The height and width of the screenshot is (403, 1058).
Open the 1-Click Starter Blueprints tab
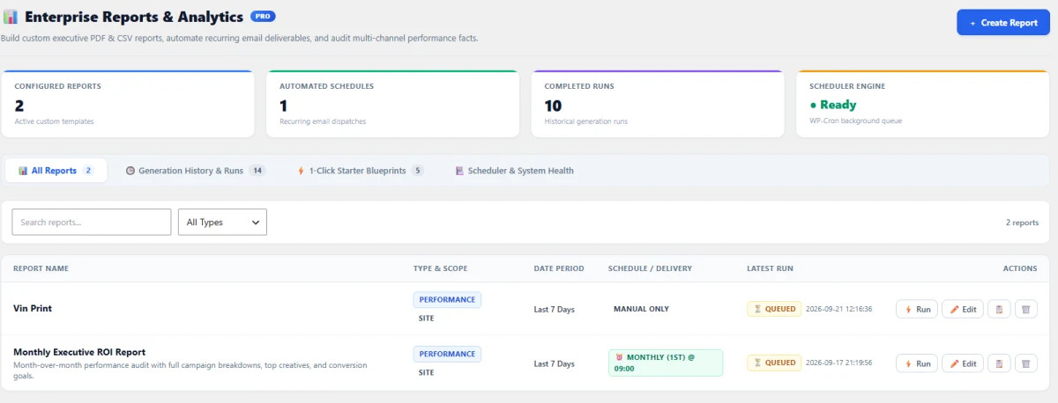click(361, 171)
